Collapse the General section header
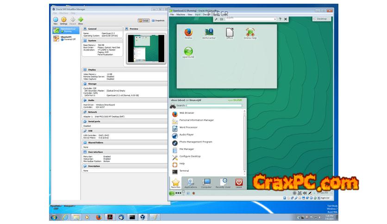 click(x=93, y=29)
